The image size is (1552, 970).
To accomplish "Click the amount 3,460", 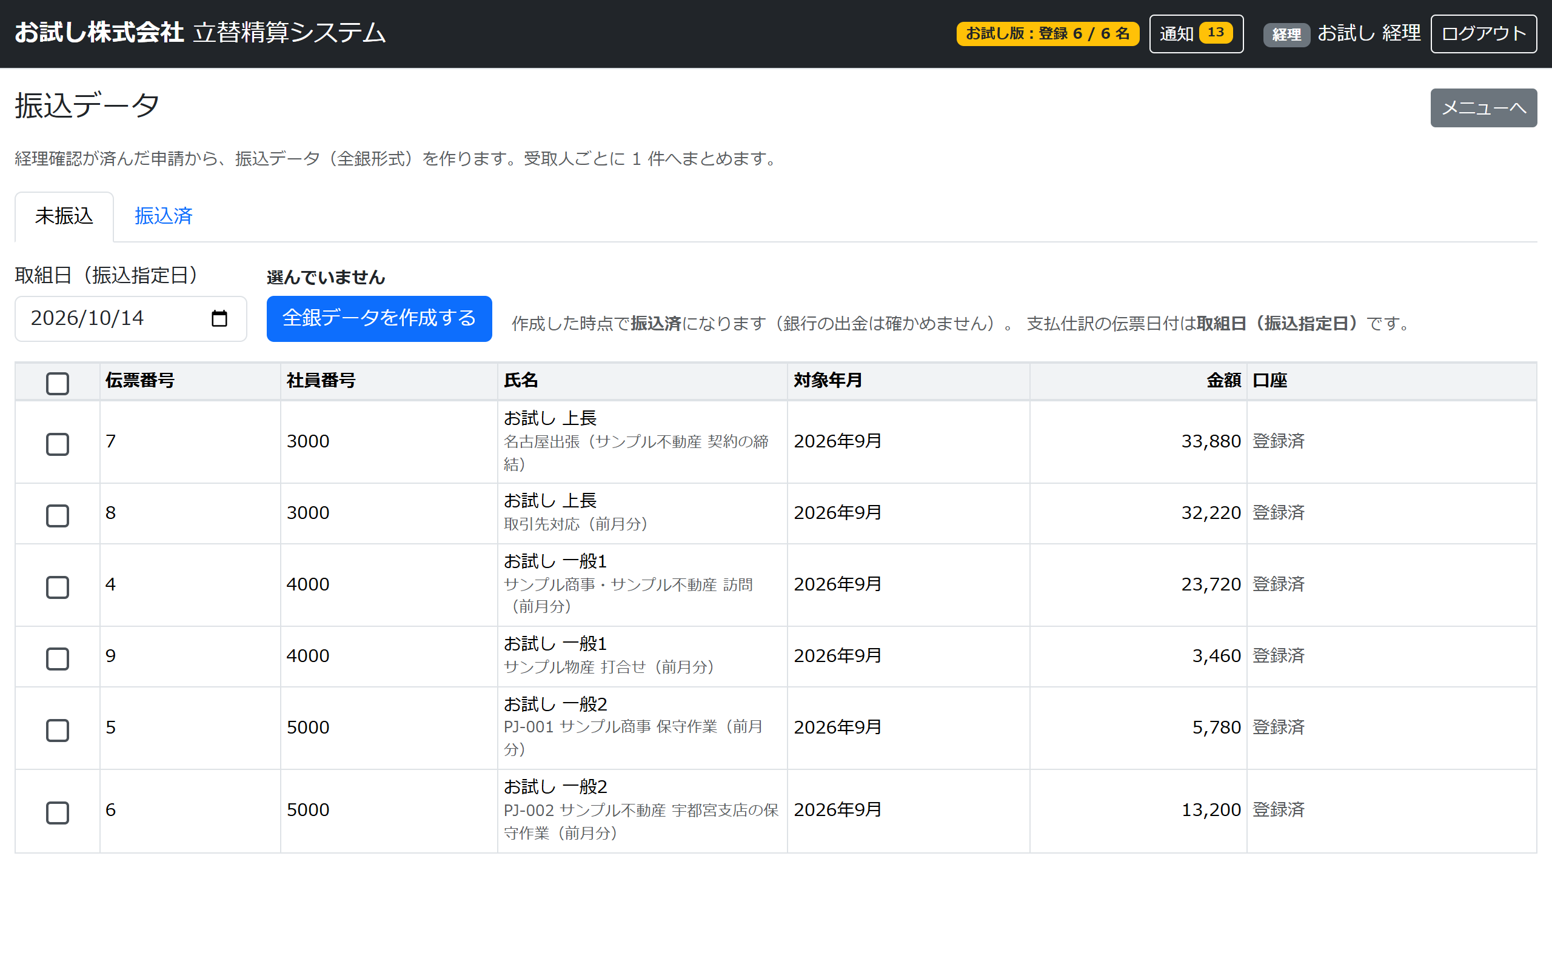I will [1217, 655].
